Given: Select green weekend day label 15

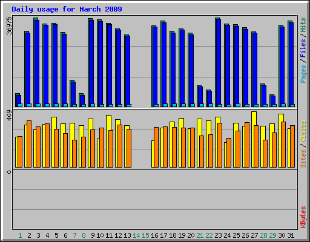Looking at the screenshot, I should [x=145, y=235].
